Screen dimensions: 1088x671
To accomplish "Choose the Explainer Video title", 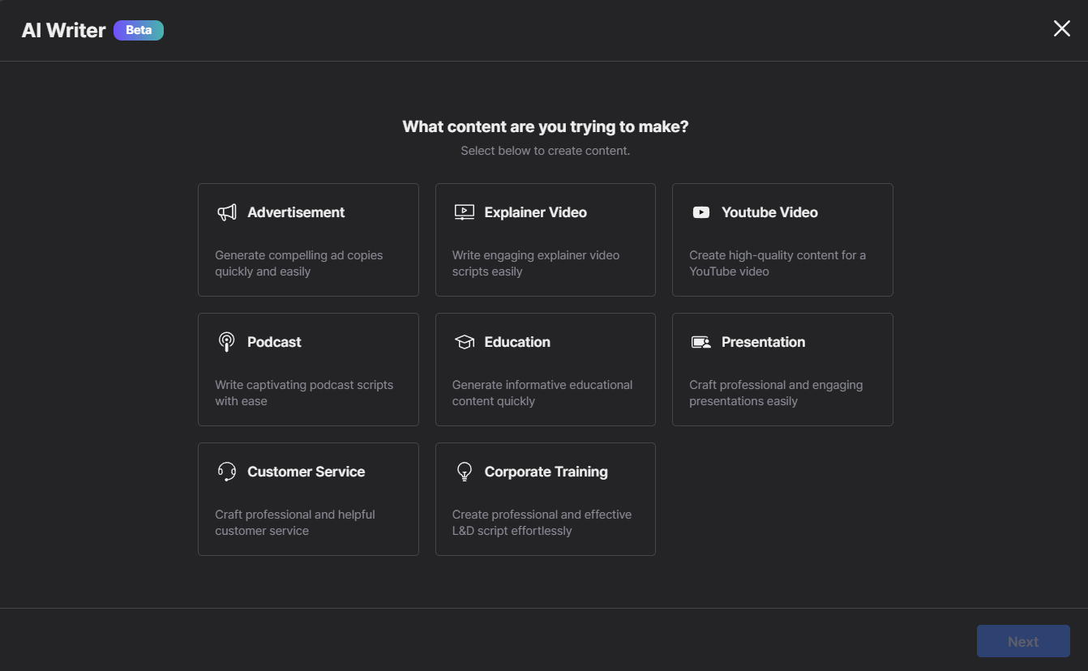I will 535,212.
